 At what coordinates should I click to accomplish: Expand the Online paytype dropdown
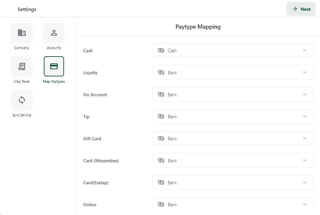tap(232, 204)
